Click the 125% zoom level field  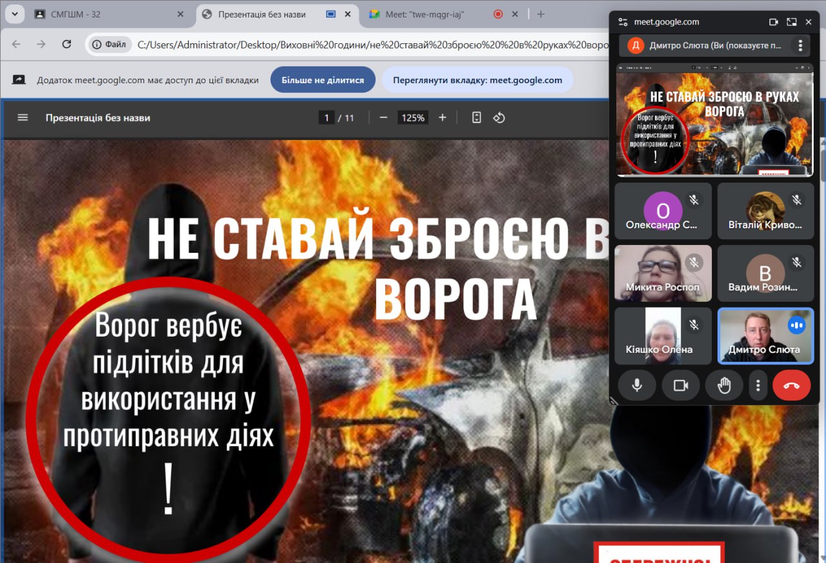point(413,117)
